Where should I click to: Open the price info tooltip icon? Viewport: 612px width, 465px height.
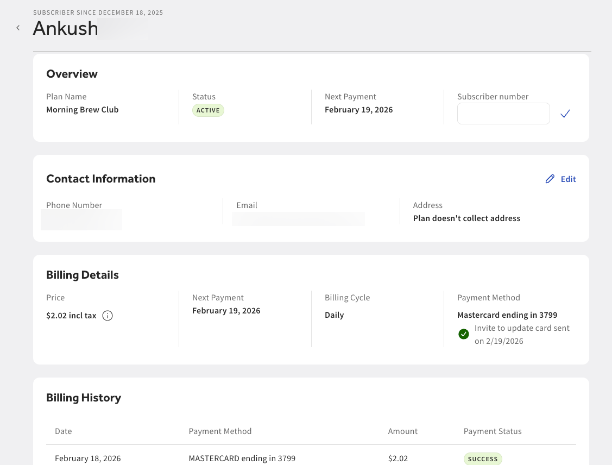point(108,316)
